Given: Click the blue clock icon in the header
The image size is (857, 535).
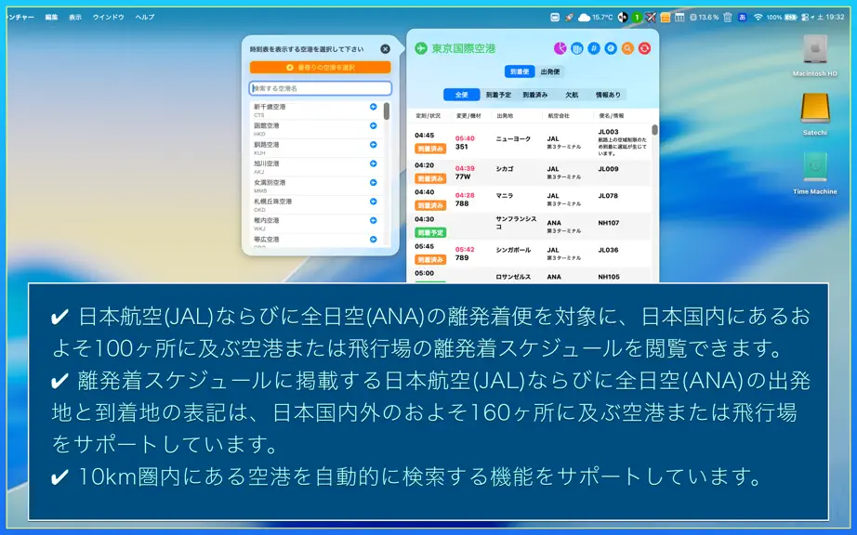Looking at the screenshot, I should (611, 48).
